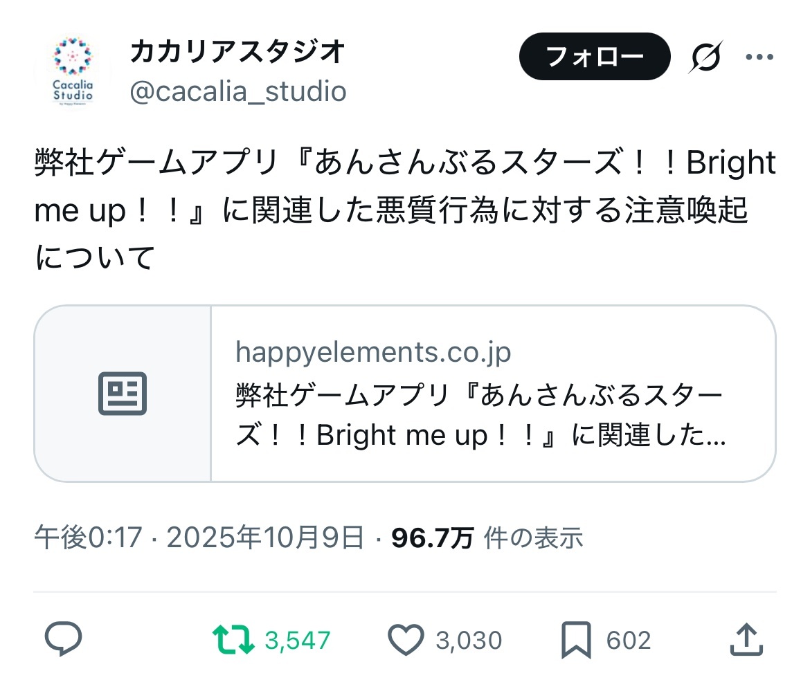Share the post via share icon
Viewport: 810px width, 680px height.
(x=747, y=640)
